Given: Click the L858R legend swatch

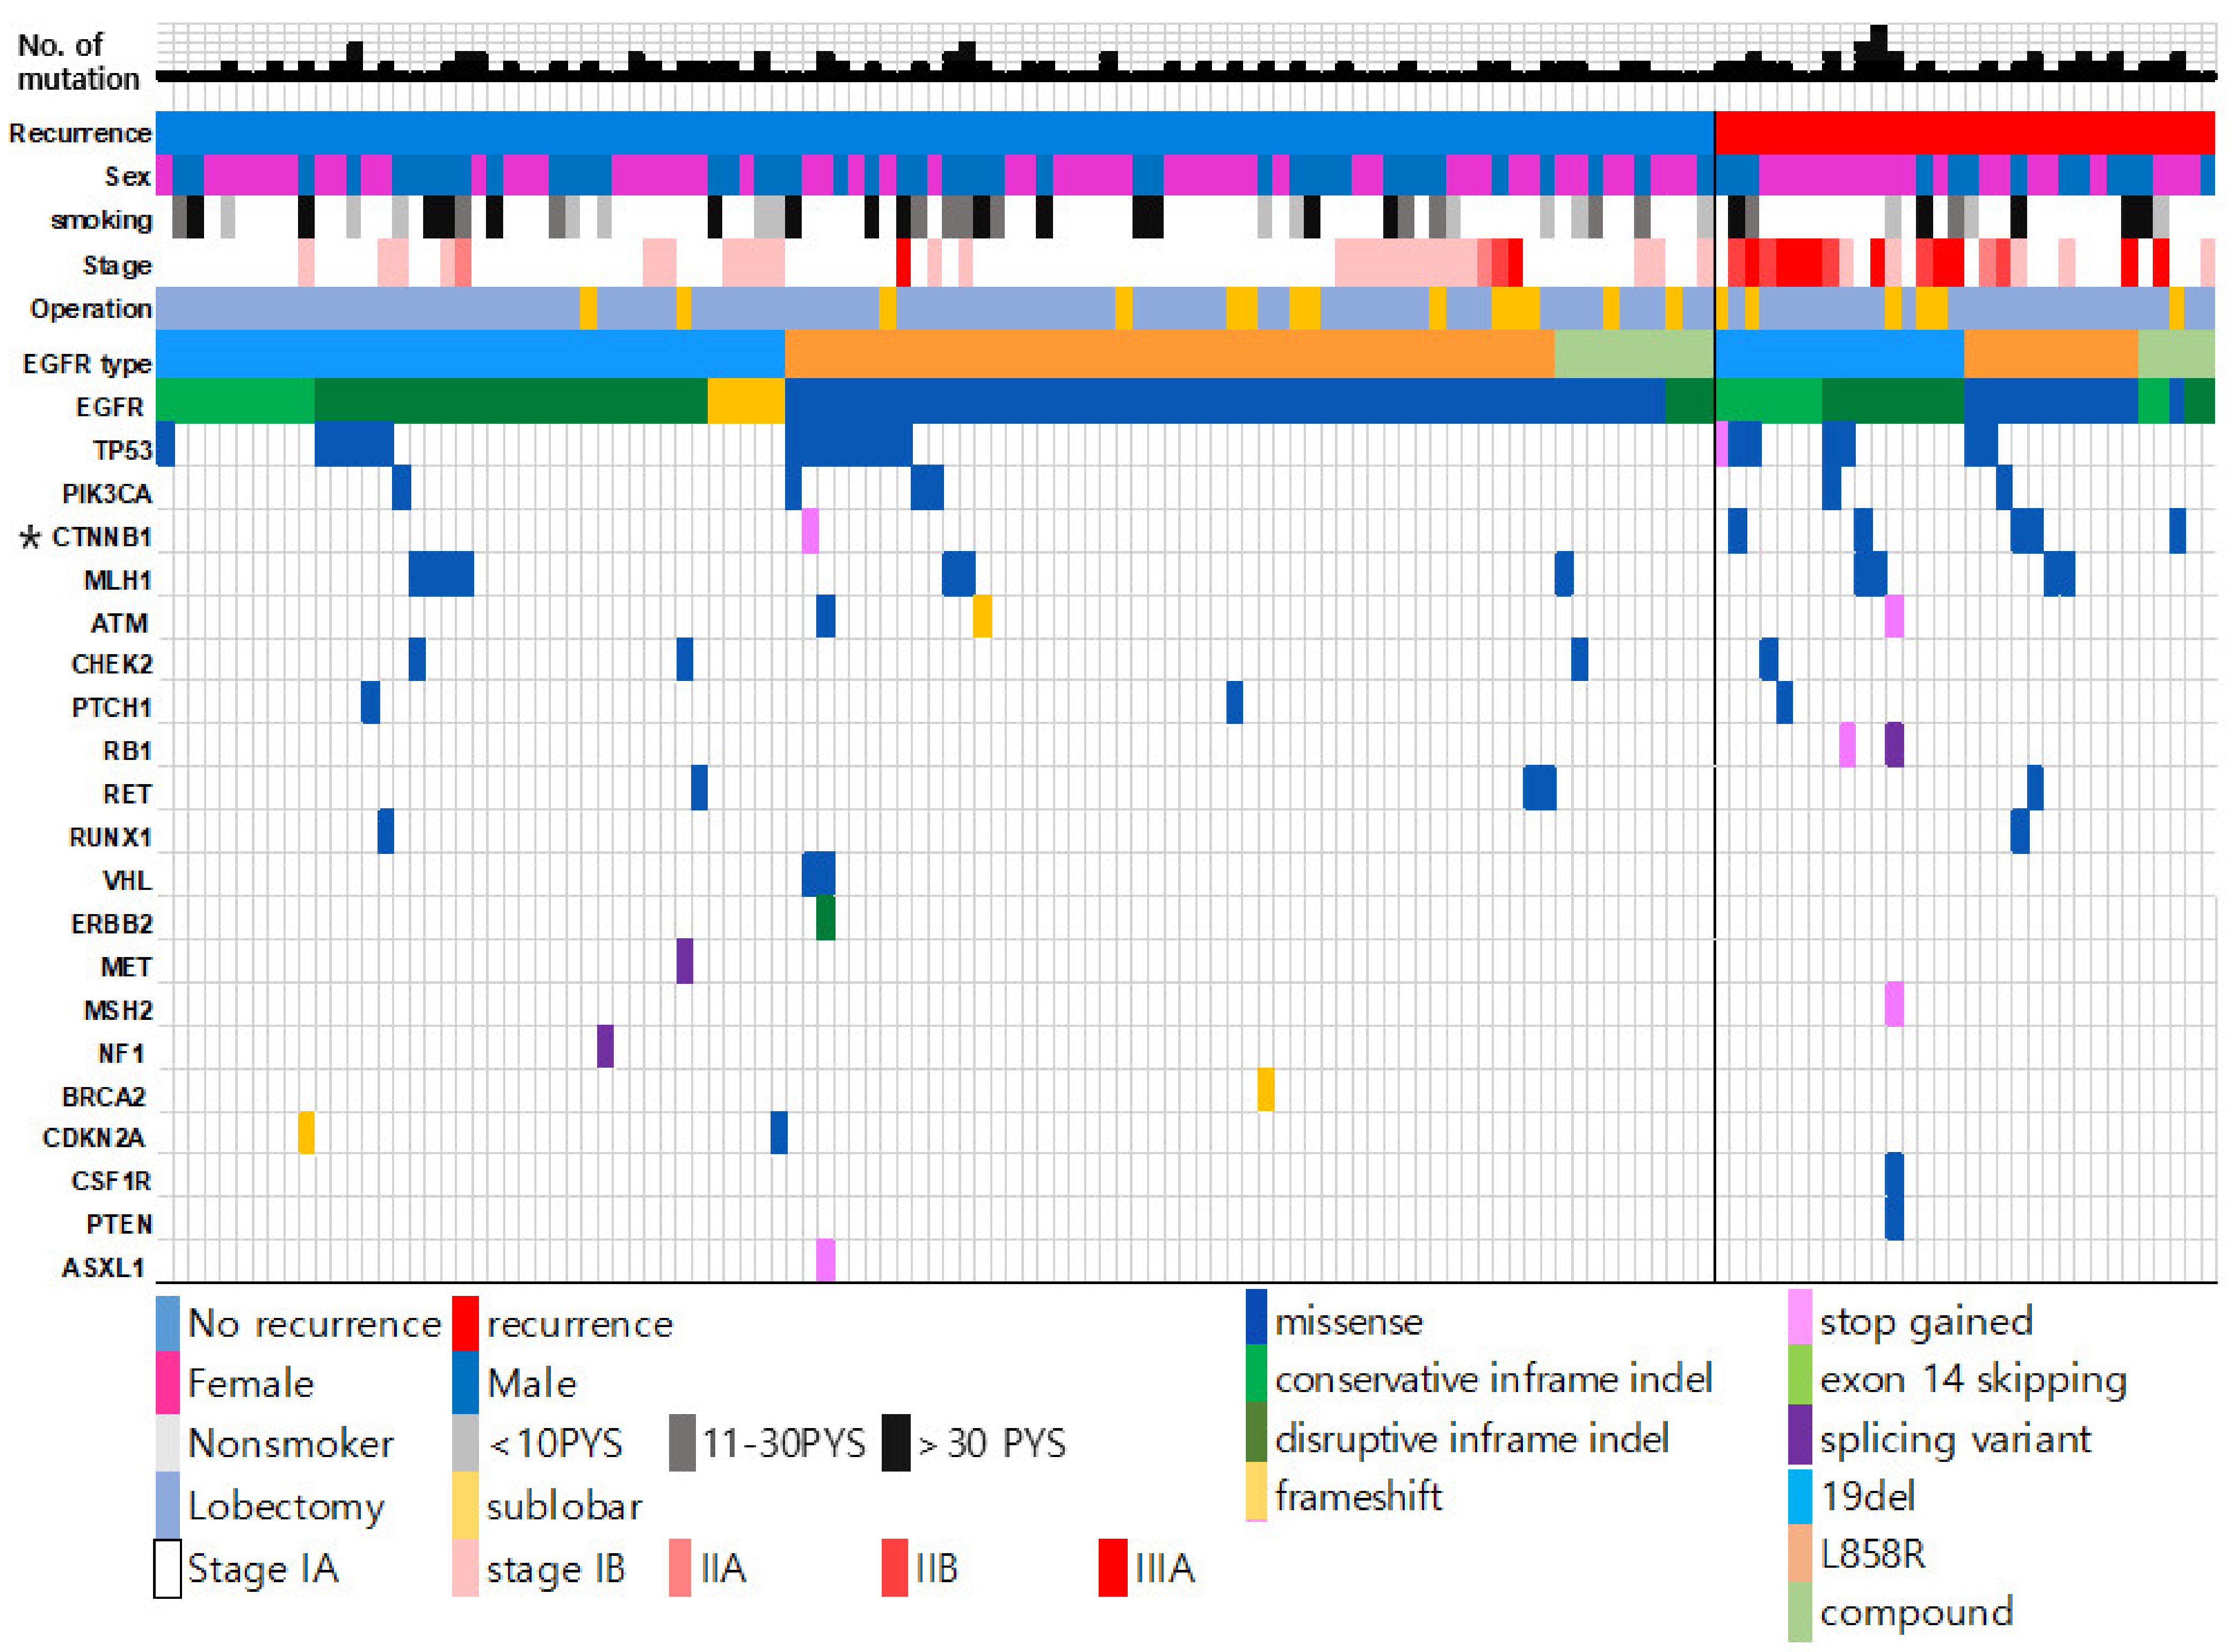Looking at the screenshot, I should point(1799,1553).
